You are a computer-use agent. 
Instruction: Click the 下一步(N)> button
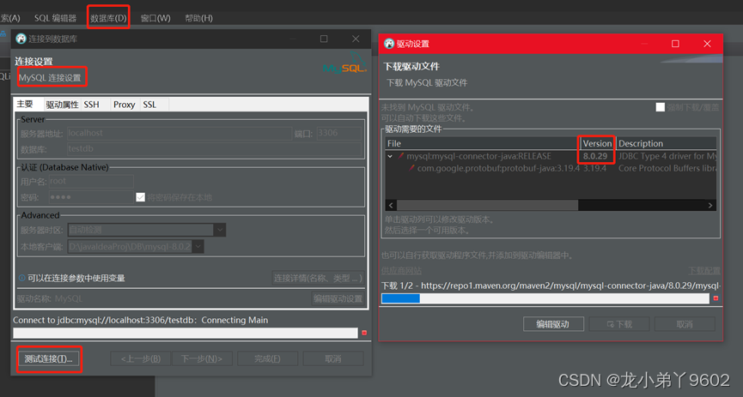[x=203, y=358]
